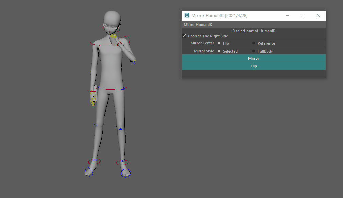Image resolution: width=343 pixels, height=198 pixels.
Task: Switch Mirror Style to FullBody
Action: tap(254, 51)
